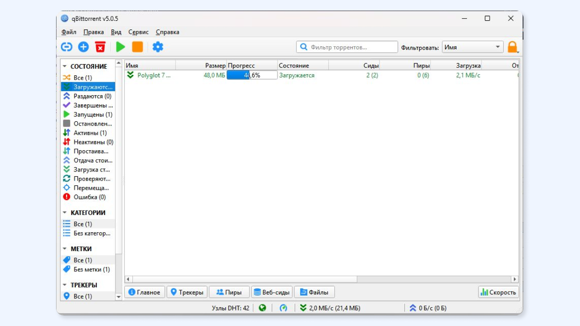Sort by the Загрузка column header
This screenshot has width=580, height=326.
point(456,65)
